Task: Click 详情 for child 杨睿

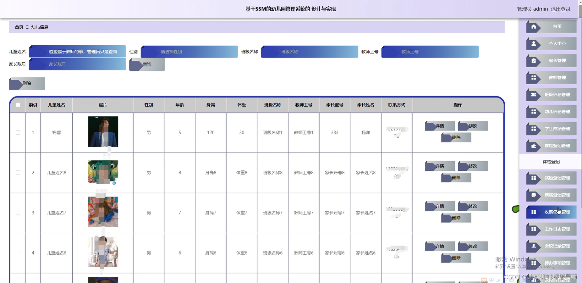Action: coord(440,126)
